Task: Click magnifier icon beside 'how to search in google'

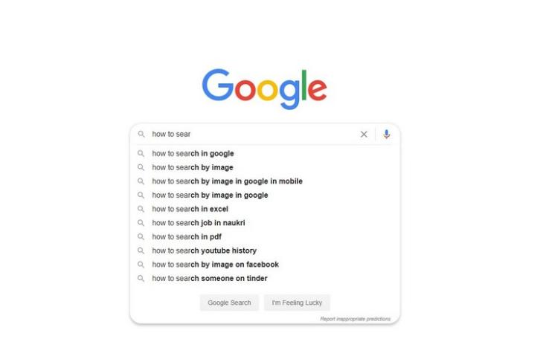Action: (141, 153)
